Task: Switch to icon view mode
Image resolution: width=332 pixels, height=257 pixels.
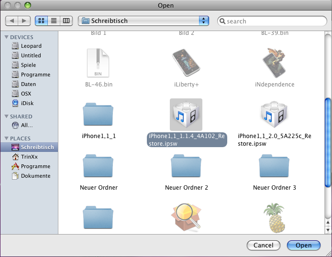Action: point(41,21)
